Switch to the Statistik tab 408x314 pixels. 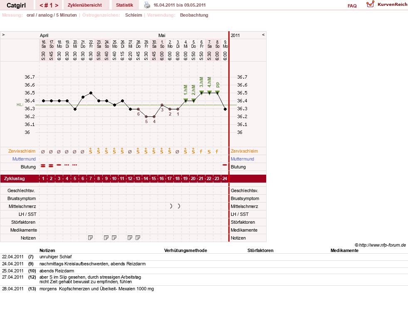pos(124,5)
